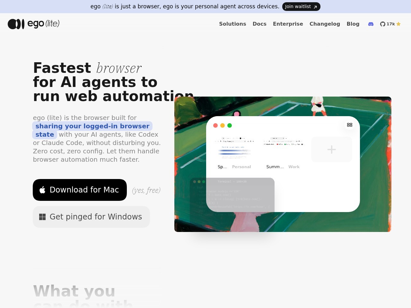The height and width of the screenshot is (308, 411).
Task: Click highlighted 'sharing your logged-in browser' text
Action: coord(92,126)
